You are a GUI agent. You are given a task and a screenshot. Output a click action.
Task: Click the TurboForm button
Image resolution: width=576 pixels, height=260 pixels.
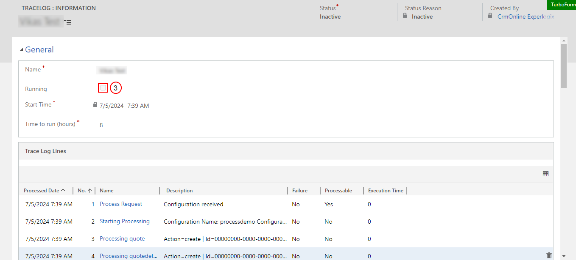(x=561, y=5)
